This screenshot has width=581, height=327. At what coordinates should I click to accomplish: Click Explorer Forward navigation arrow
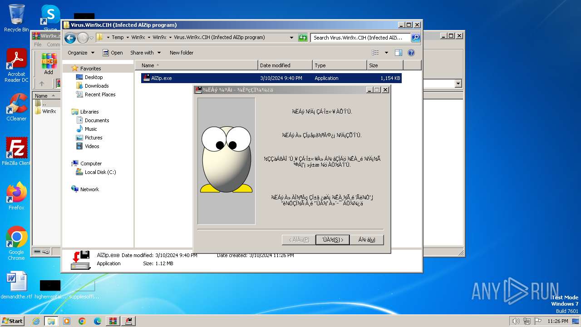coord(83,38)
